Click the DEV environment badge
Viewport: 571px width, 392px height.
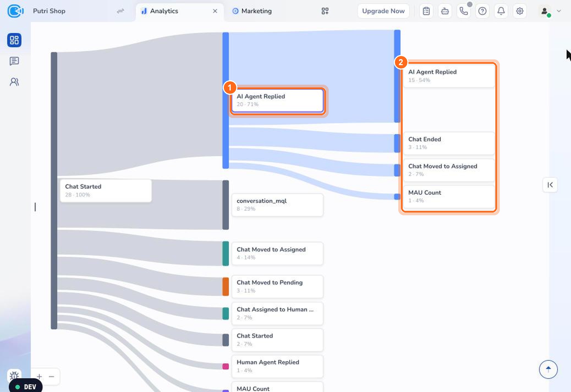[26, 387]
